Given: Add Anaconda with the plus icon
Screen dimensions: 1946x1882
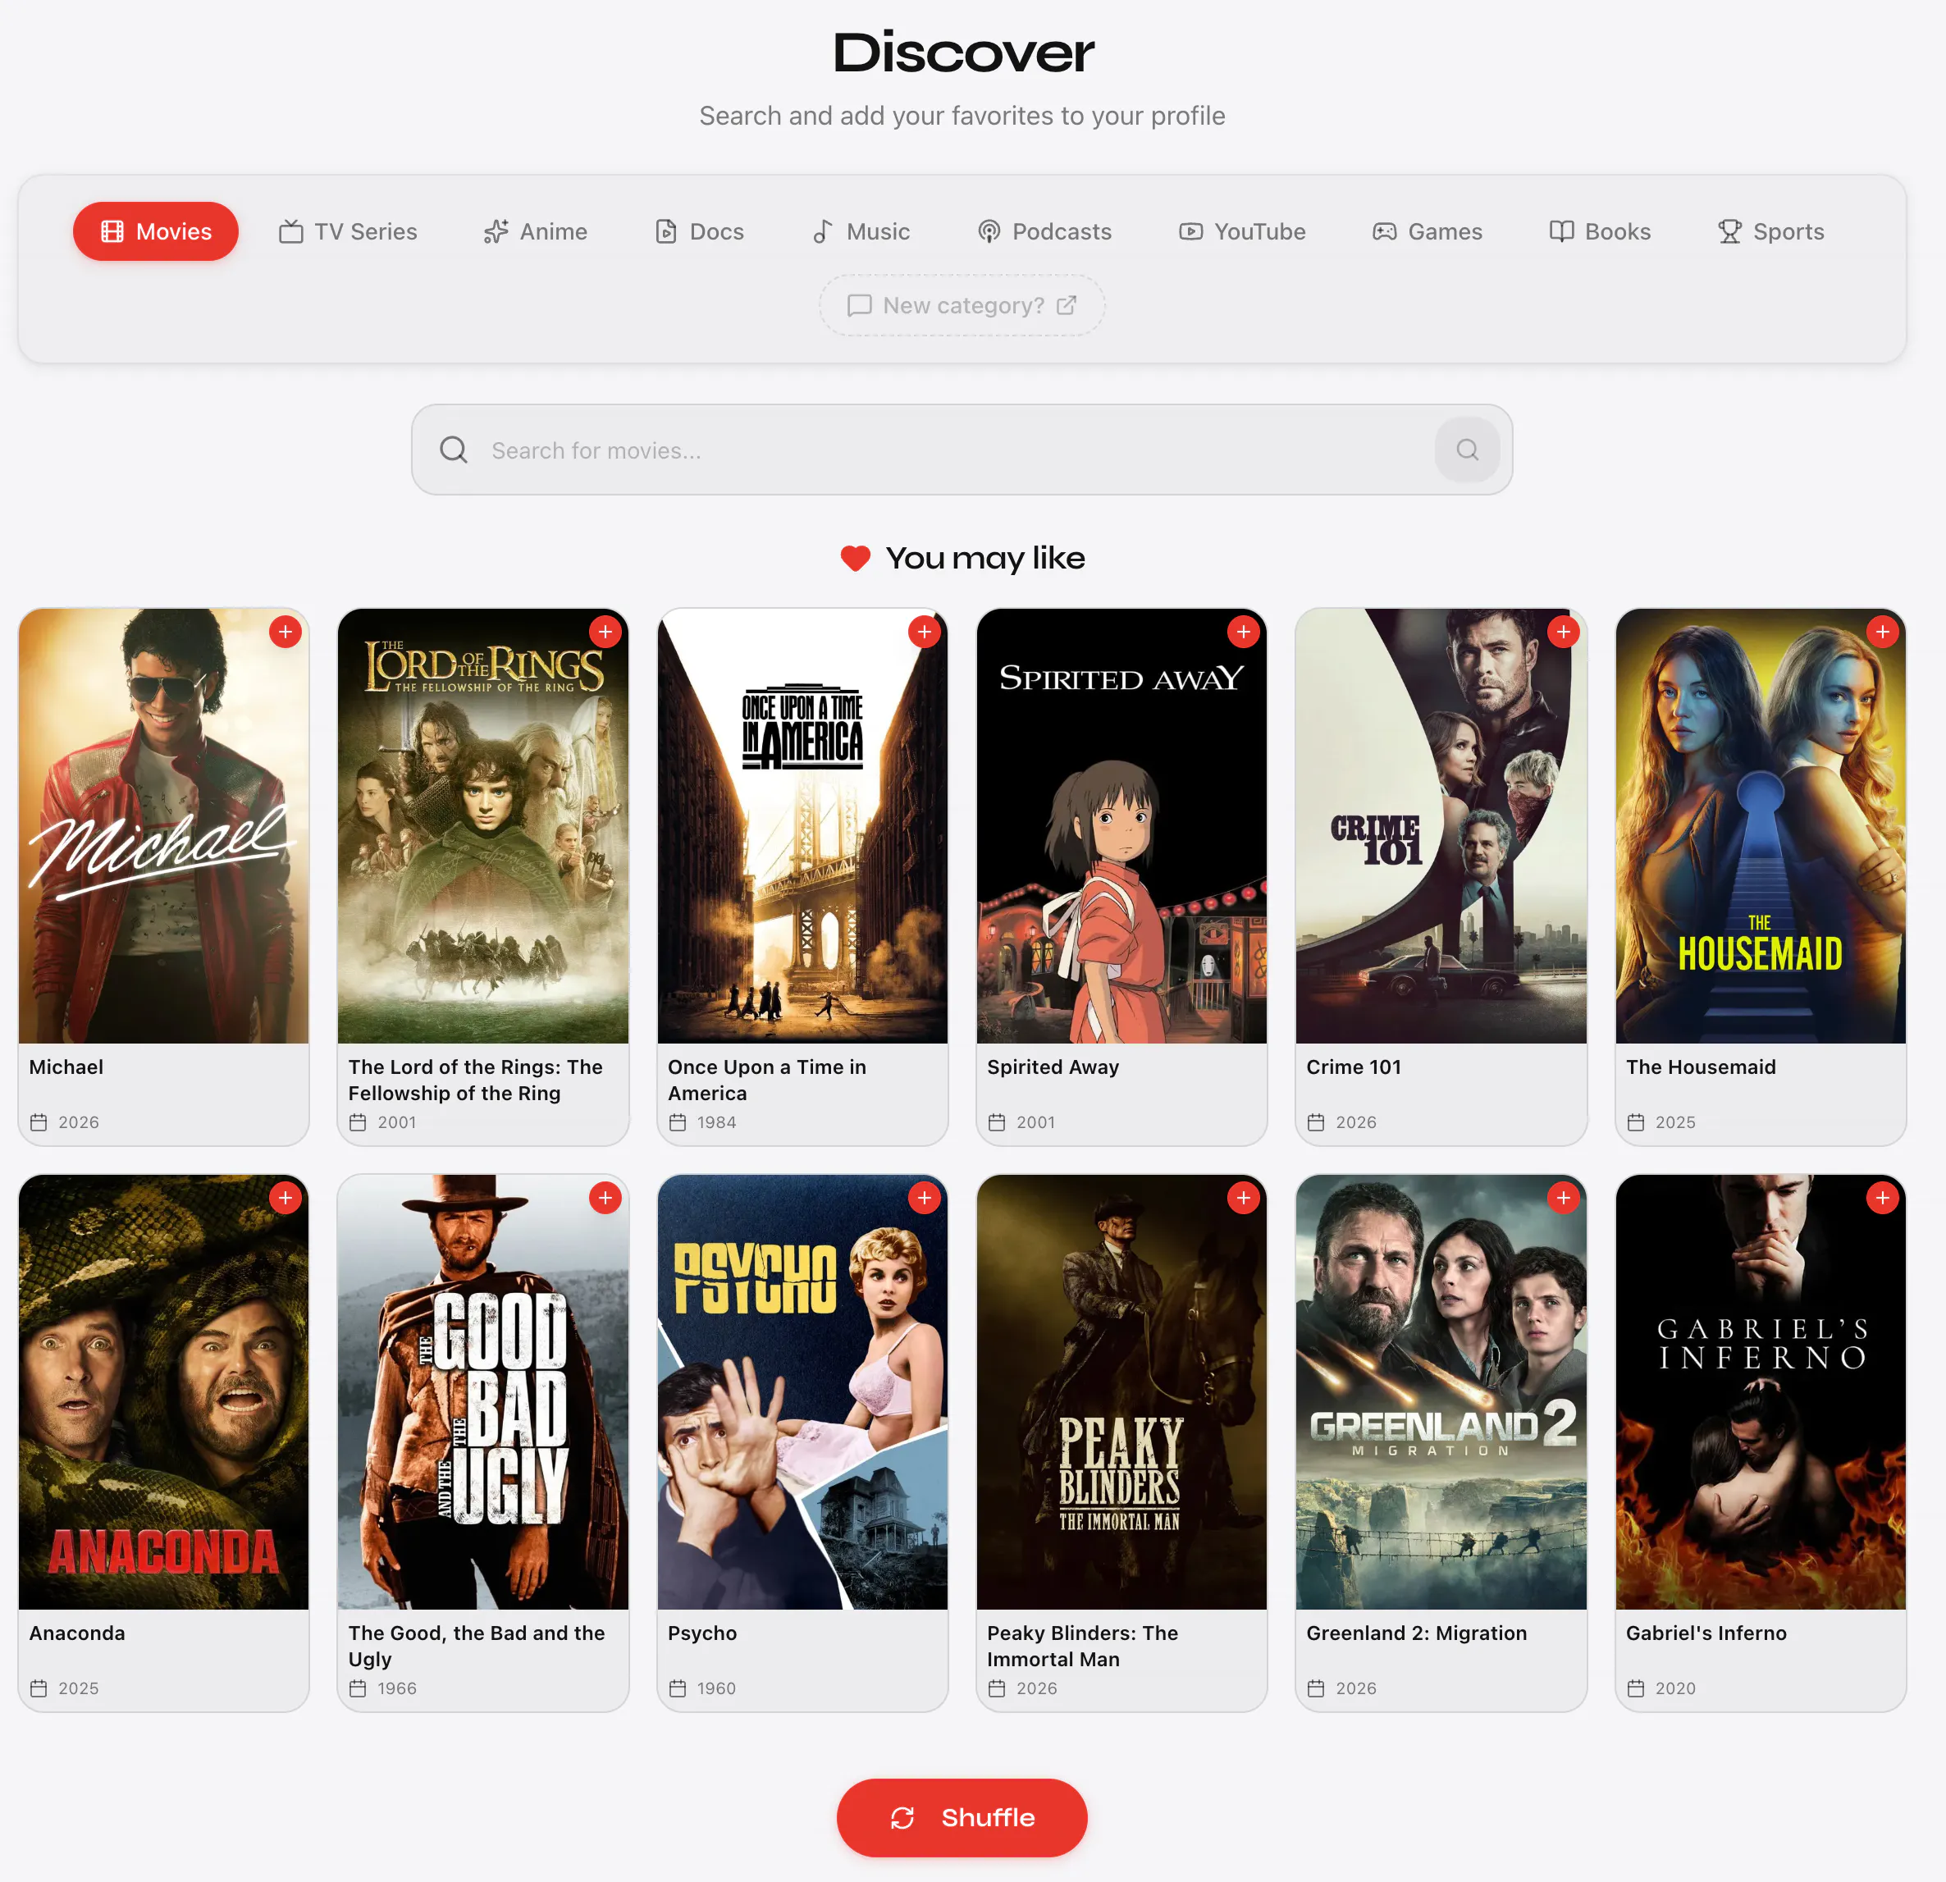Looking at the screenshot, I should pyautogui.click(x=285, y=1198).
